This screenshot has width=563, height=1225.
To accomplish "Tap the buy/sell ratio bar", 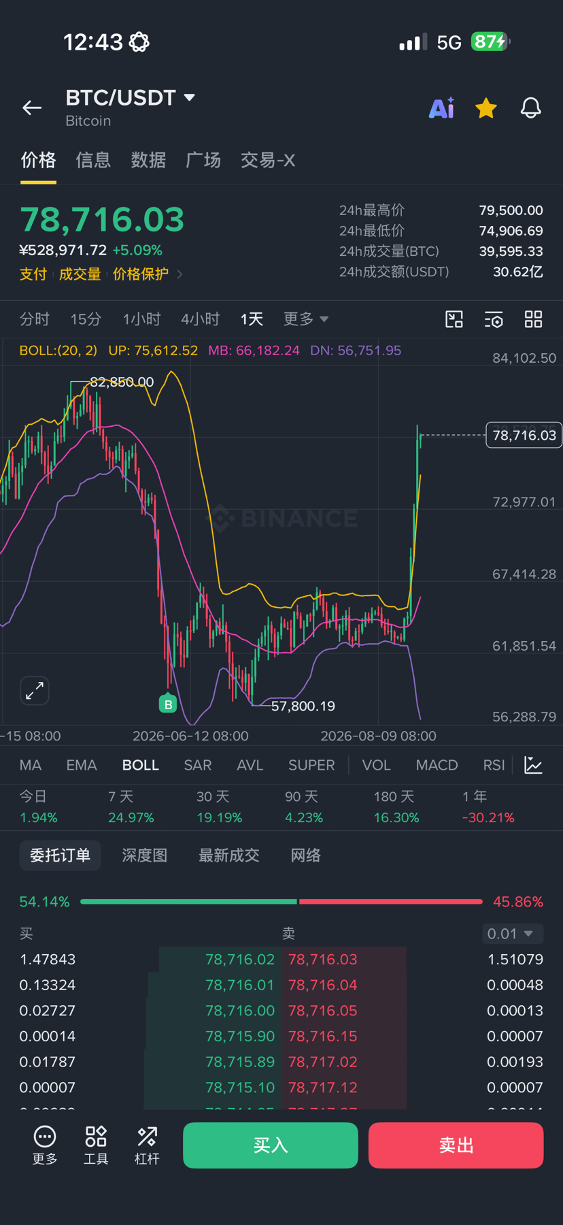I will pyautogui.click(x=281, y=902).
